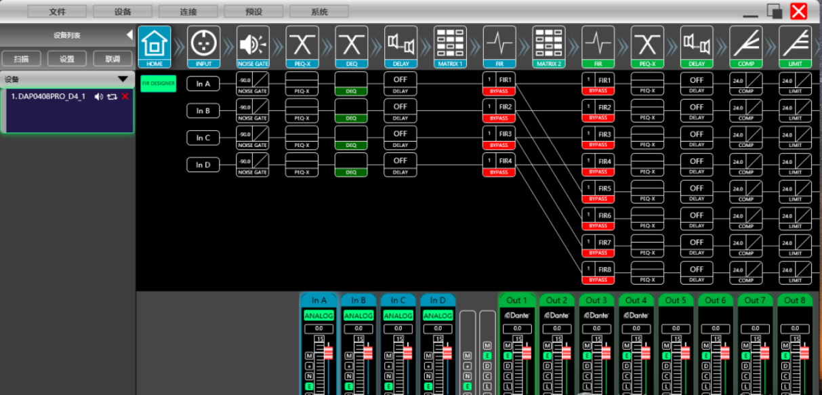The image size is (822, 395).
Task: Click the FIR DESIGNER button
Action: [159, 84]
